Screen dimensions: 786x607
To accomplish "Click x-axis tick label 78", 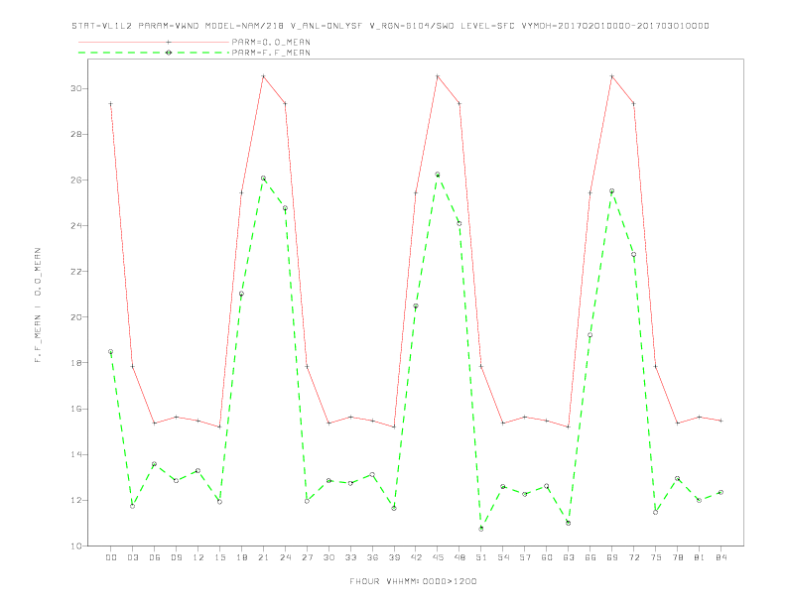I will pyautogui.click(x=677, y=557).
